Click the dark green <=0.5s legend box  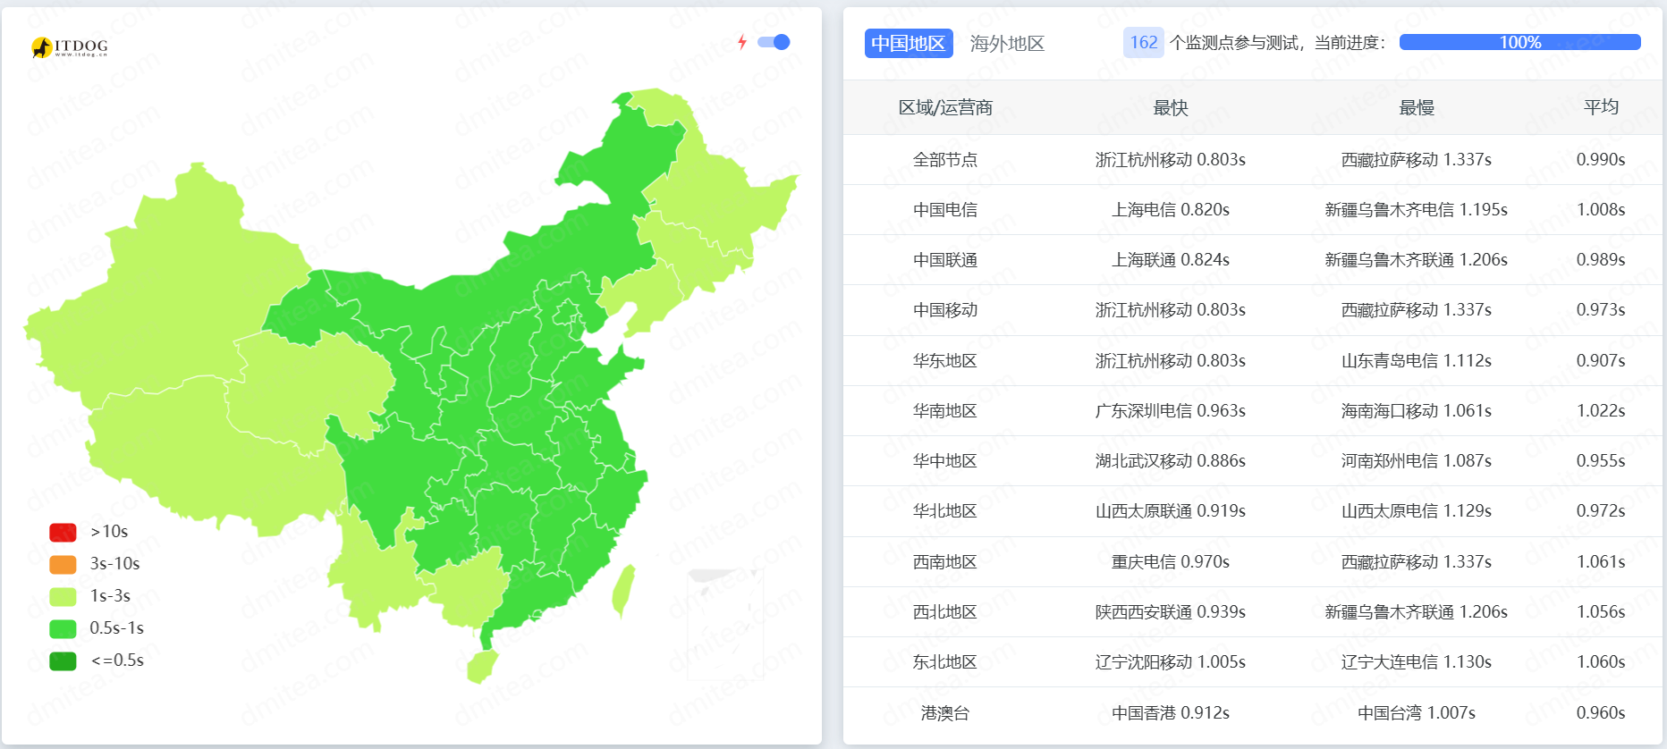point(63,661)
